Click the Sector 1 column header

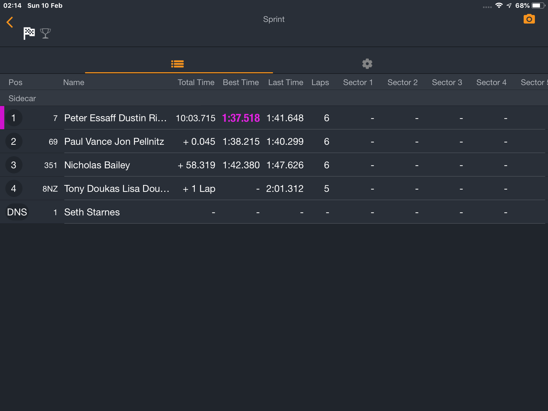coord(358,82)
